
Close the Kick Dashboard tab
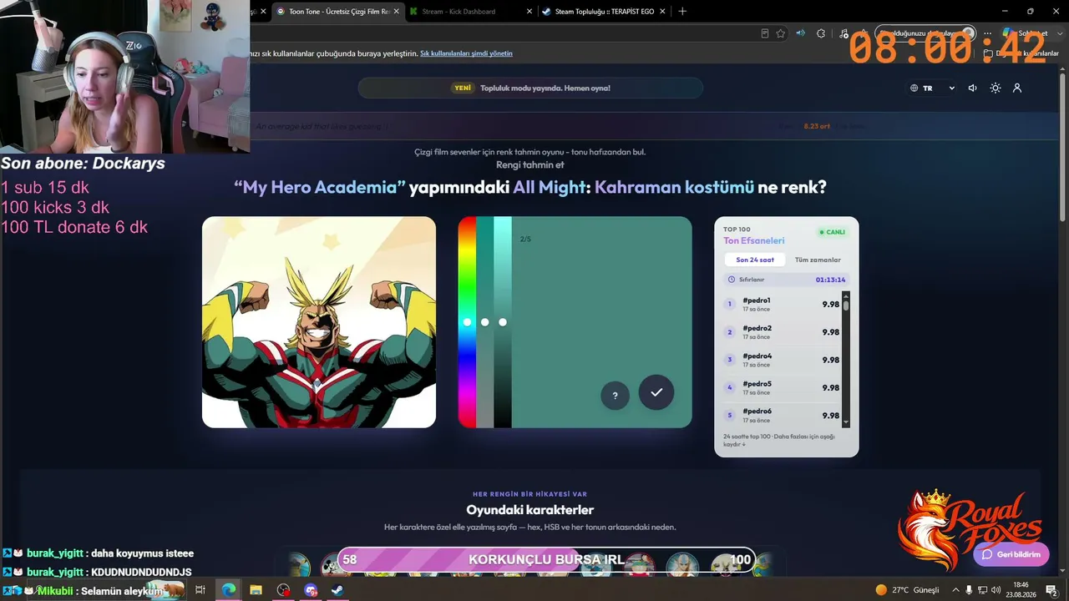529,12
